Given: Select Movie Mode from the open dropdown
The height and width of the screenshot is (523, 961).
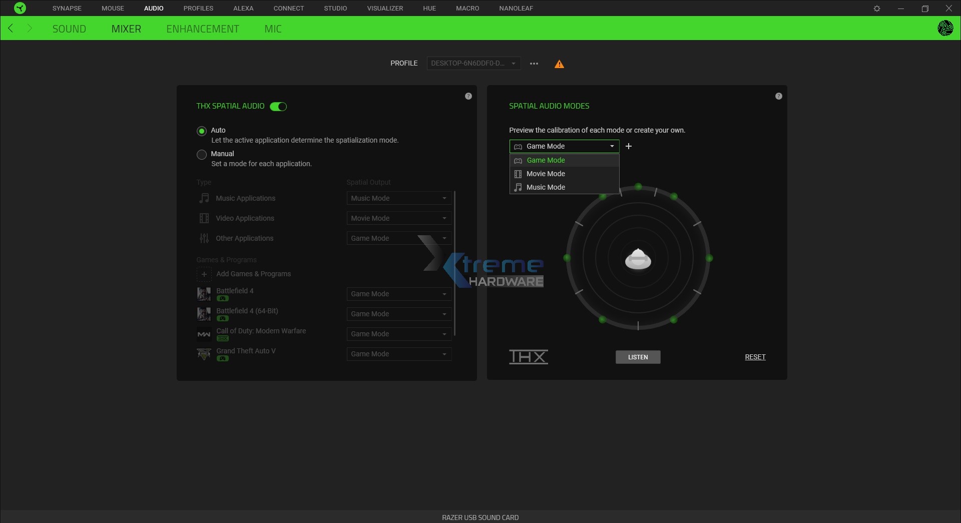Looking at the screenshot, I should point(546,174).
